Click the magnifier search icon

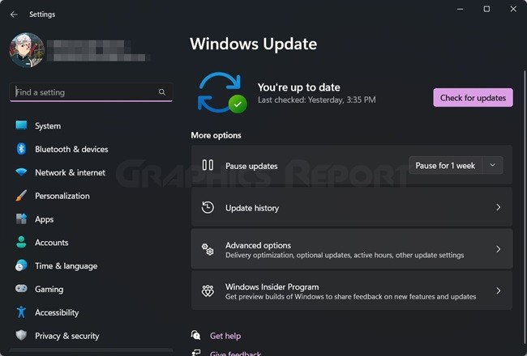point(162,92)
